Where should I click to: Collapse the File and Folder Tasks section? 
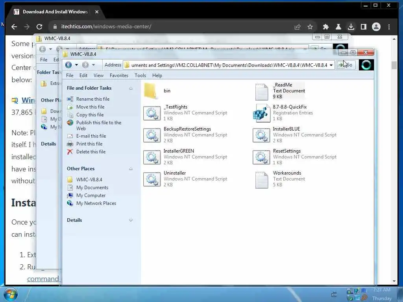click(x=131, y=88)
